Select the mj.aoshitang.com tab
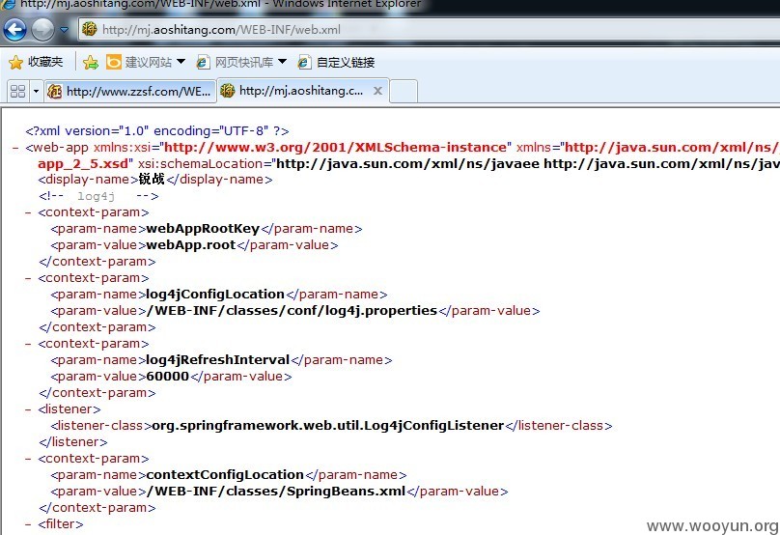The width and height of the screenshot is (780, 535). pos(295,91)
